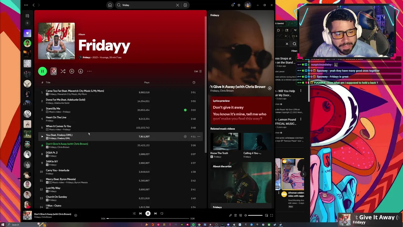
Task: Open the user profile avatar menu
Action: (248, 5)
